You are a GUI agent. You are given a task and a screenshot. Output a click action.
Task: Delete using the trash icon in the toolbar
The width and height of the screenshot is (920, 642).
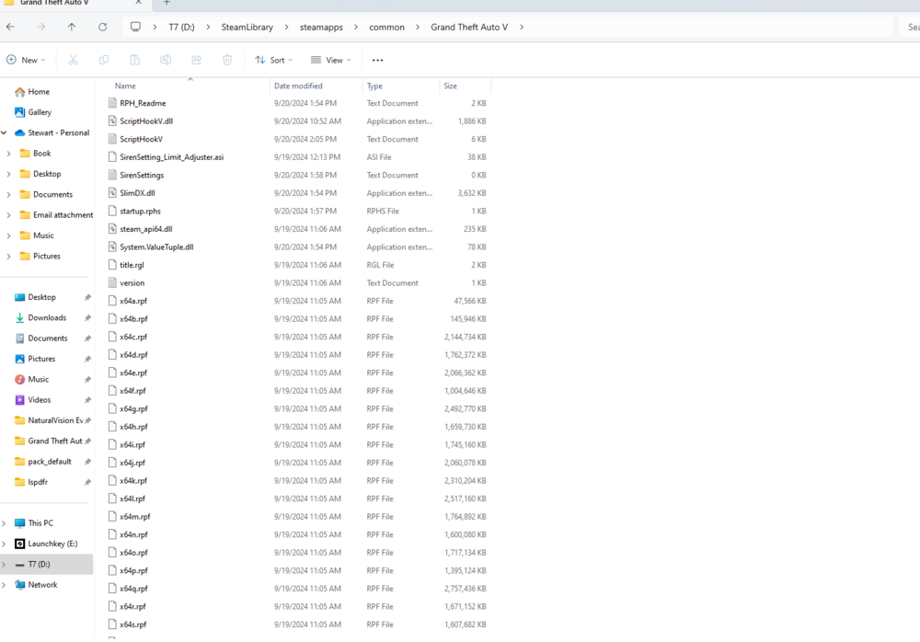point(226,59)
